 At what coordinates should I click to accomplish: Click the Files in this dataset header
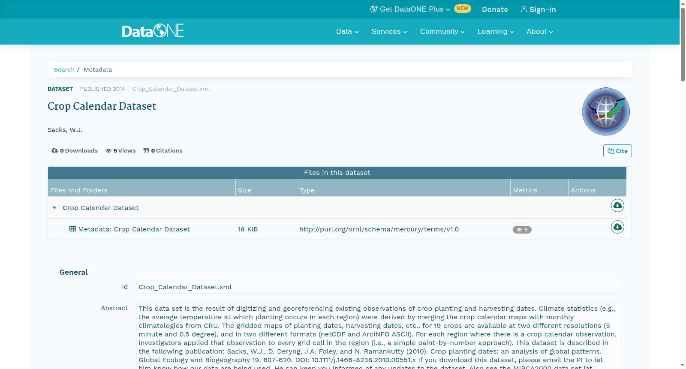[x=337, y=173]
